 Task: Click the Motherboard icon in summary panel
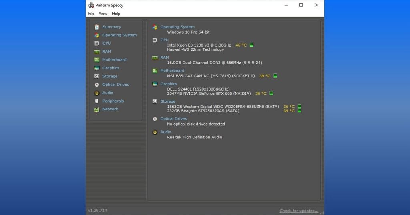155,71
